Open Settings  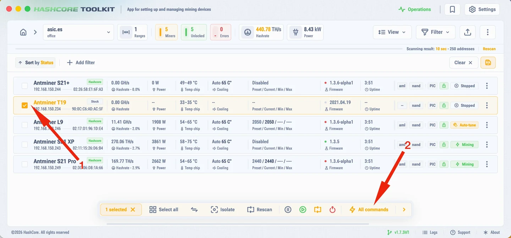482,10
